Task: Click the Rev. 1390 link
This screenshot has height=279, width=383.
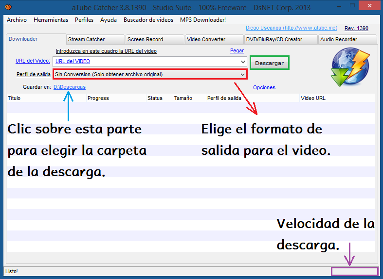Action: [356, 28]
